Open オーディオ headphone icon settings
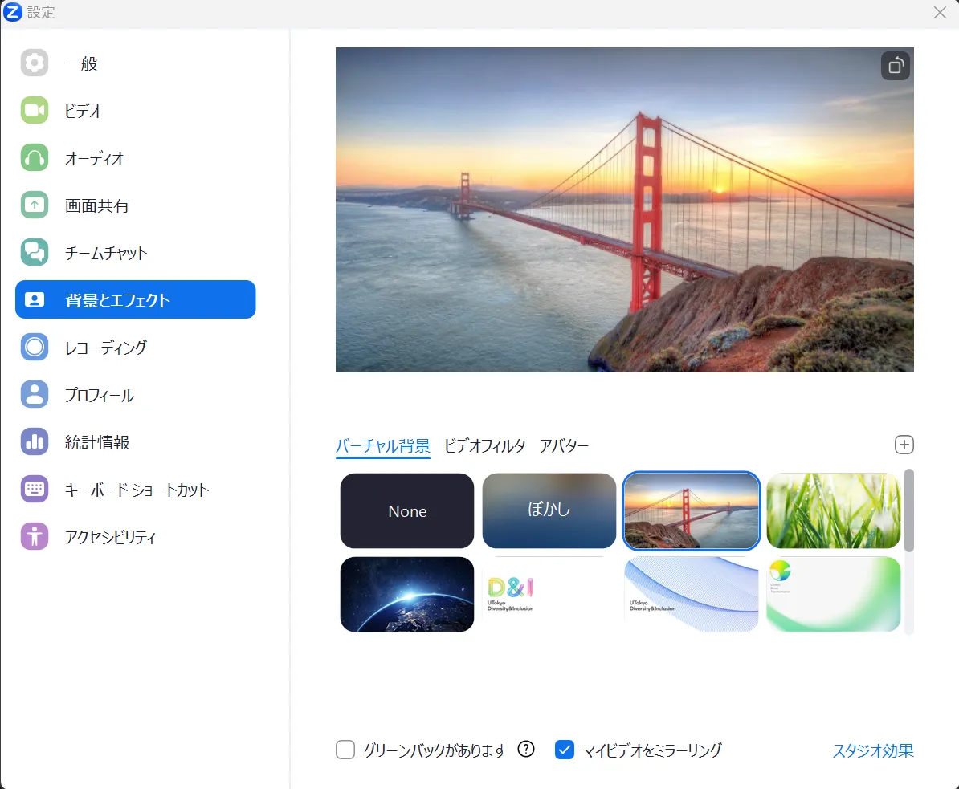This screenshot has width=959, height=789. [35, 158]
